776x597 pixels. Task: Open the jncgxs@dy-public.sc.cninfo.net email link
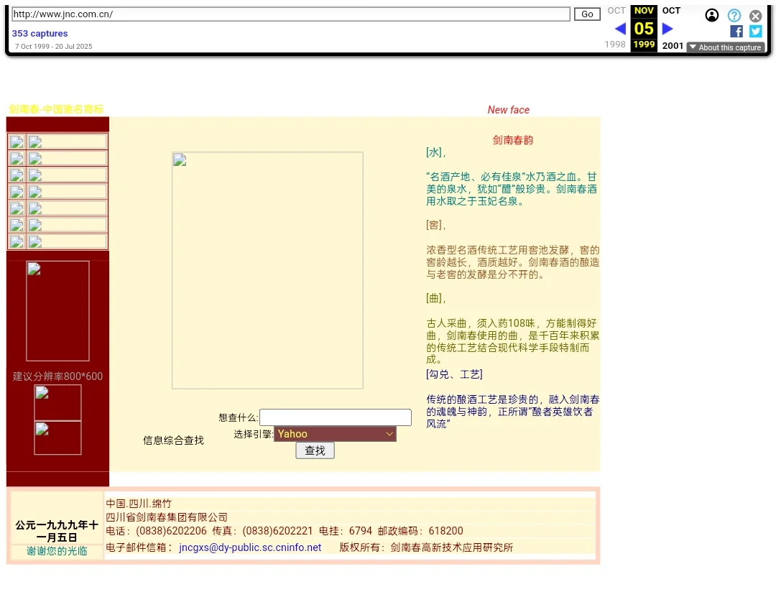tap(250, 547)
